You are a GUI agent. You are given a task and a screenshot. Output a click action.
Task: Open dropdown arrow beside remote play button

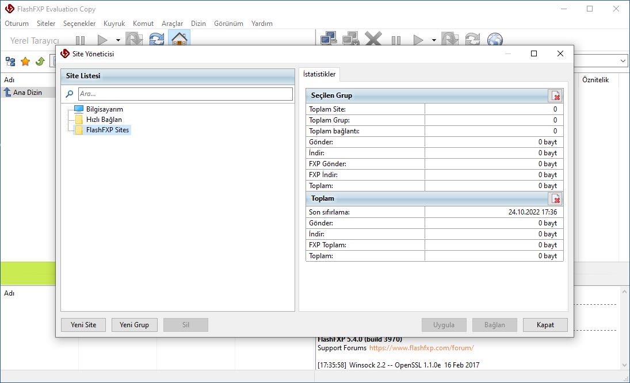click(434, 40)
